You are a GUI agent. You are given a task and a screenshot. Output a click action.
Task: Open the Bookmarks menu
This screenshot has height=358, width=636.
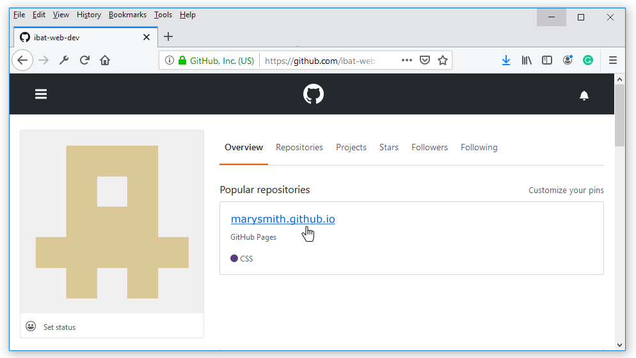[x=127, y=15]
